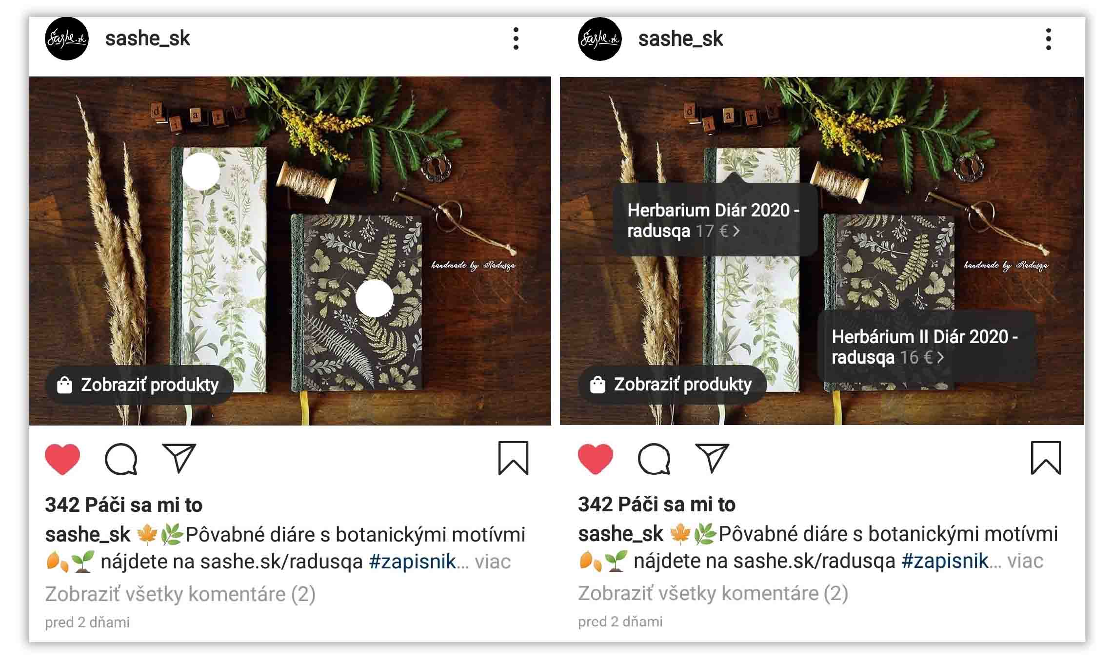Share left post with paper plane icon
1114x659 pixels.
pyautogui.click(x=179, y=458)
